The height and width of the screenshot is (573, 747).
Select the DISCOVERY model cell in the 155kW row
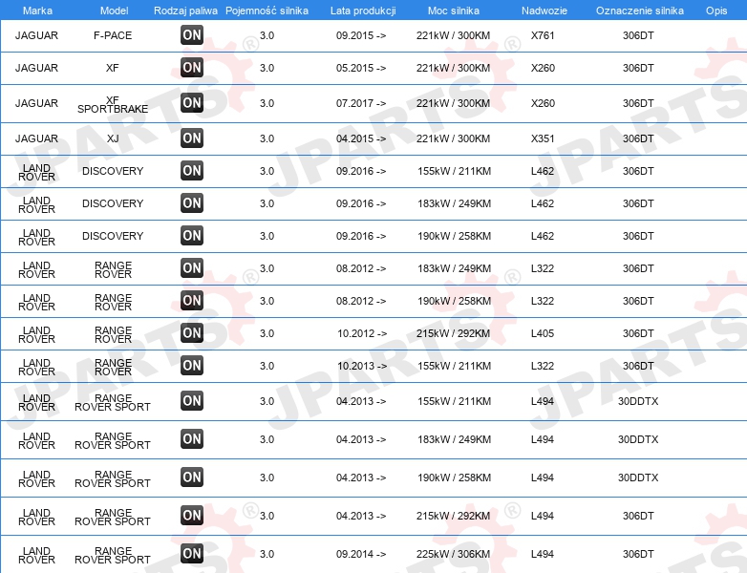point(113,171)
